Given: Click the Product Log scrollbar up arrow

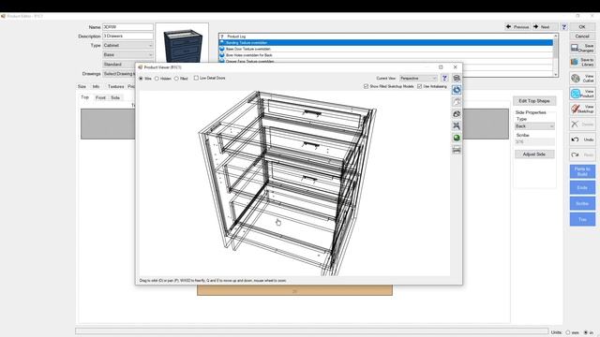Looking at the screenshot, I should 556,36.
